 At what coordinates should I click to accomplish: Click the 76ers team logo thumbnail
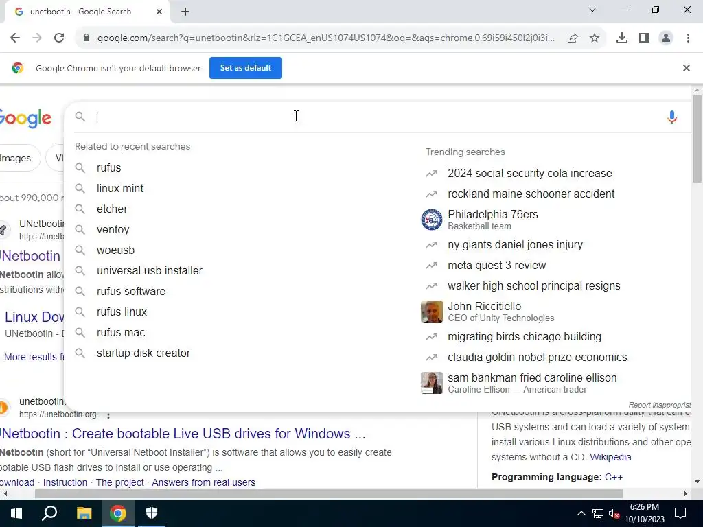coord(432,220)
